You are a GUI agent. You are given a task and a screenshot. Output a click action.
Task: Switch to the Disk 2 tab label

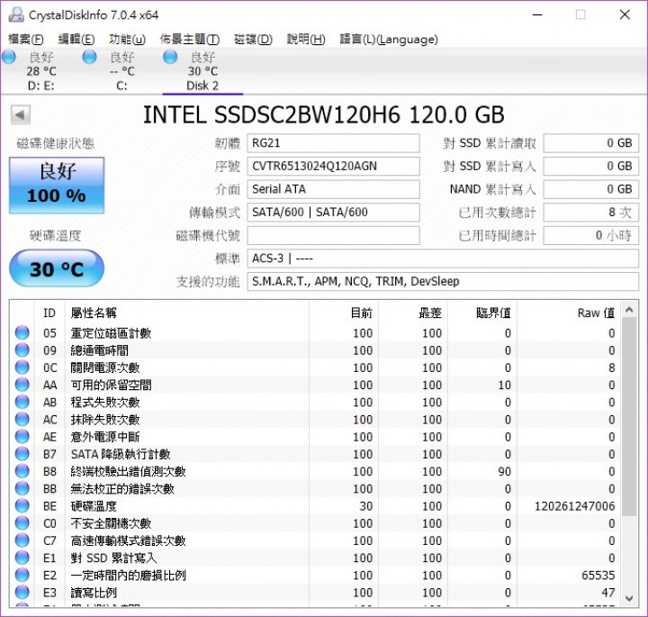click(x=202, y=86)
